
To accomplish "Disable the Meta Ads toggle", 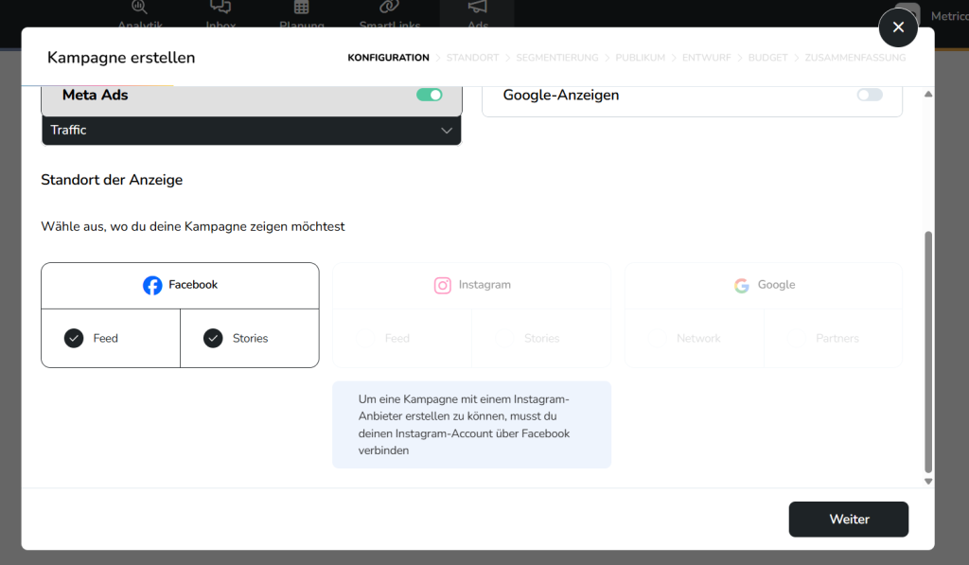I will 430,95.
